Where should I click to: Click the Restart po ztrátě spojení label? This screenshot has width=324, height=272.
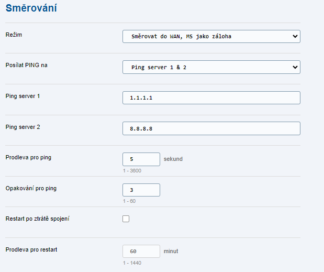pos(37,219)
